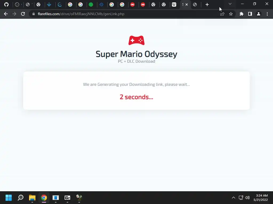Switch to the blue clock history tab
This screenshot has width=273, height=204.
(101, 5)
